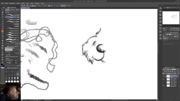Select the Eyedropper tool
The width and height of the screenshot is (180, 101).
(3, 24)
